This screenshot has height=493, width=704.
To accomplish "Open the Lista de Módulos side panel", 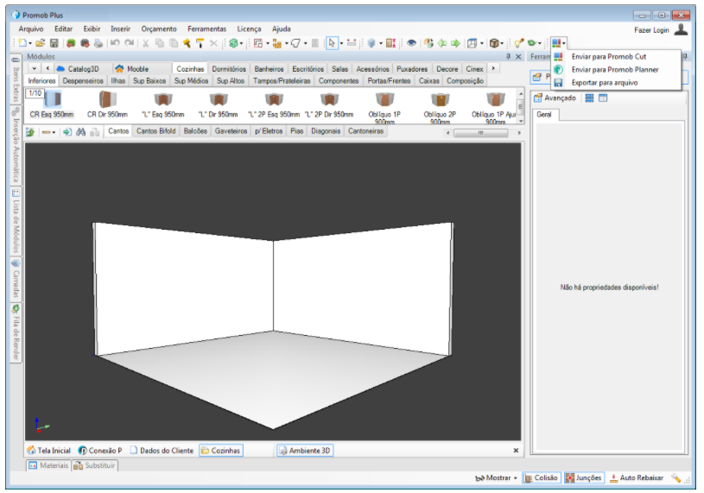I will pos(16,221).
